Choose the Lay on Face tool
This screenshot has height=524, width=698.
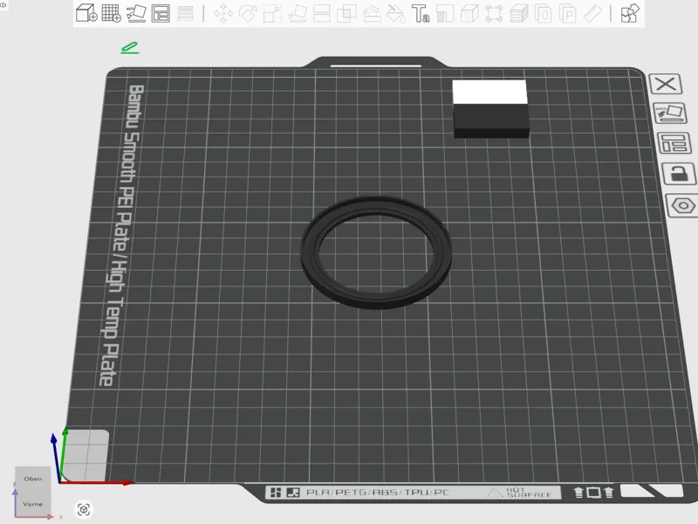coord(297,14)
